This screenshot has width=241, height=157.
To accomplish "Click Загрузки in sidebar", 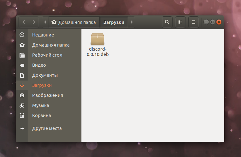I will pyautogui.click(x=42, y=85).
